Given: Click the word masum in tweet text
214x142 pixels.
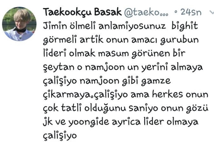Looking at the screenshot, I should coord(114,53).
